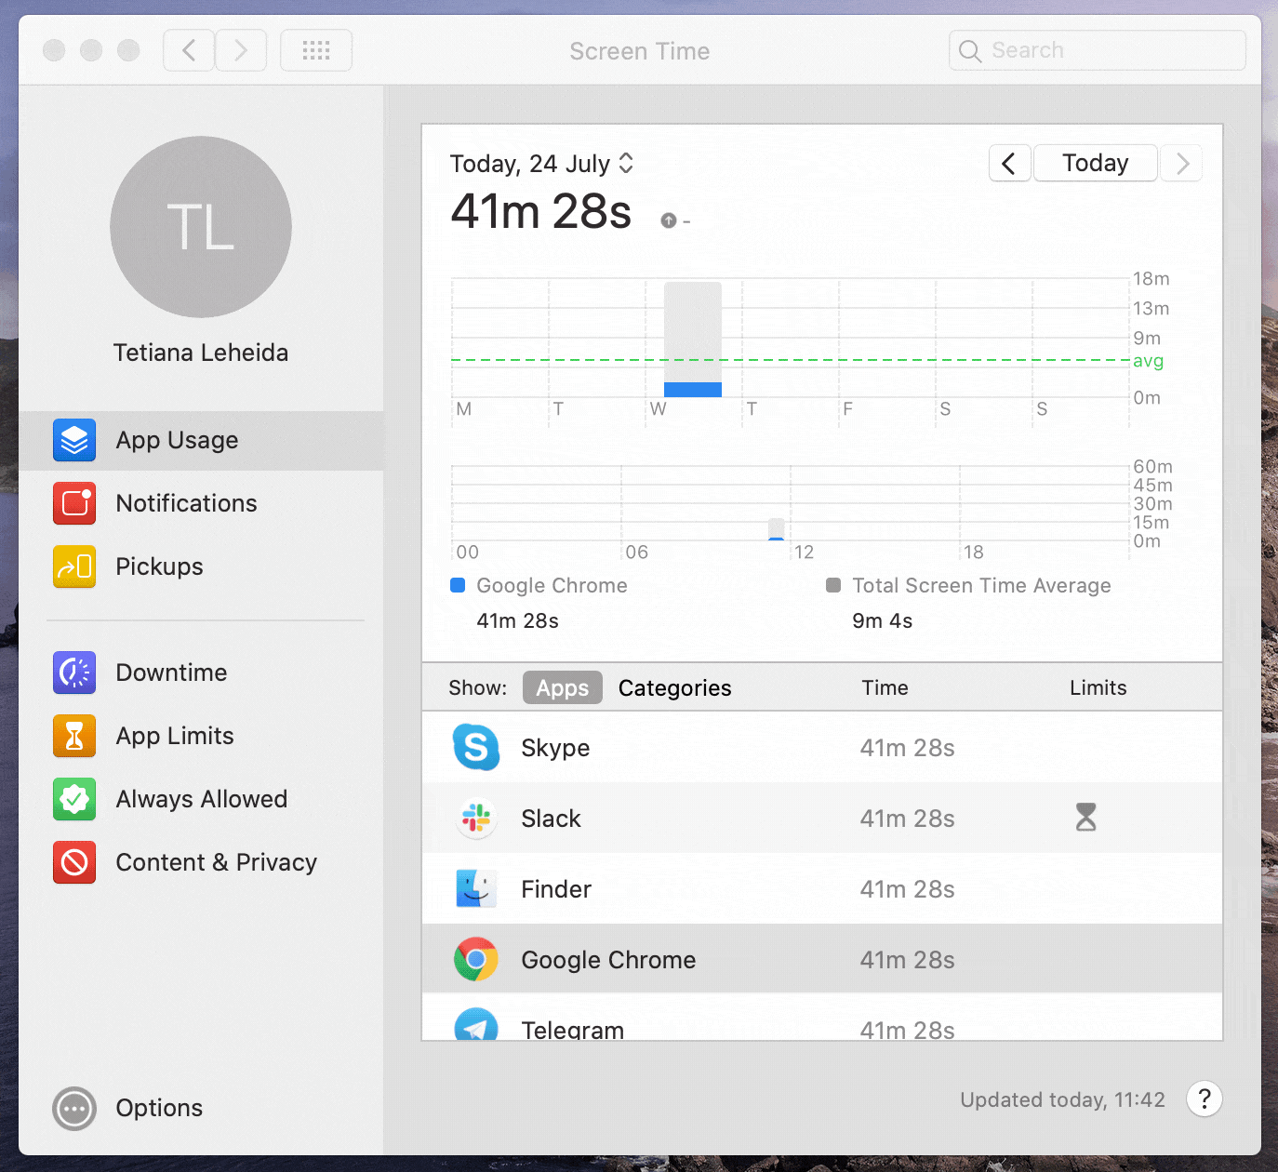Image resolution: width=1278 pixels, height=1172 pixels.
Task: Click the Today button
Action: tap(1096, 164)
